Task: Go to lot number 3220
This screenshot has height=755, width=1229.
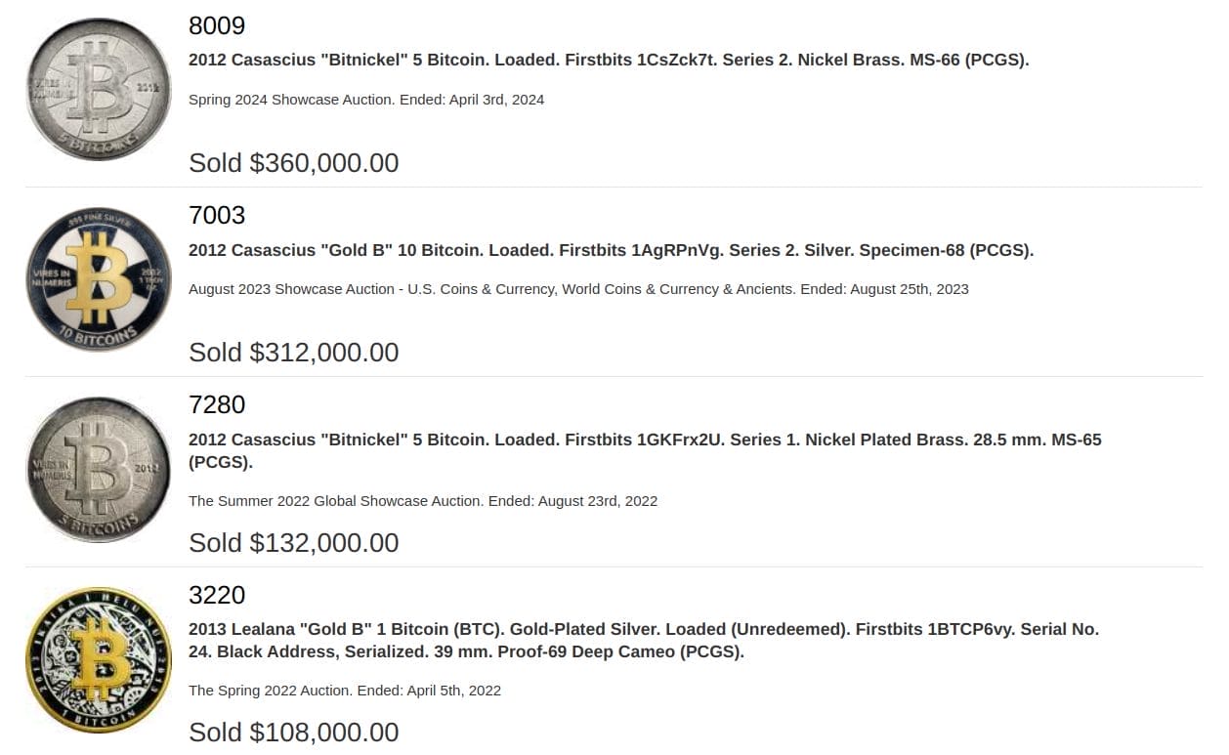Action: pos(217,595)
